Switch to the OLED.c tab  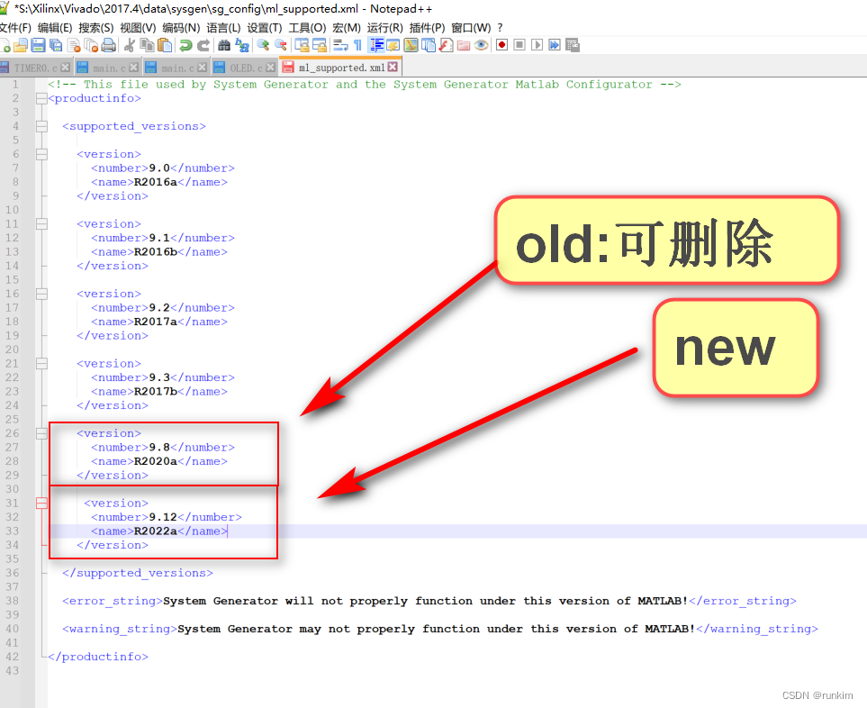tap(244, 67)
